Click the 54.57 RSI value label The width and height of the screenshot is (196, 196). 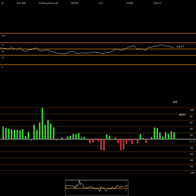click(180, 47)
